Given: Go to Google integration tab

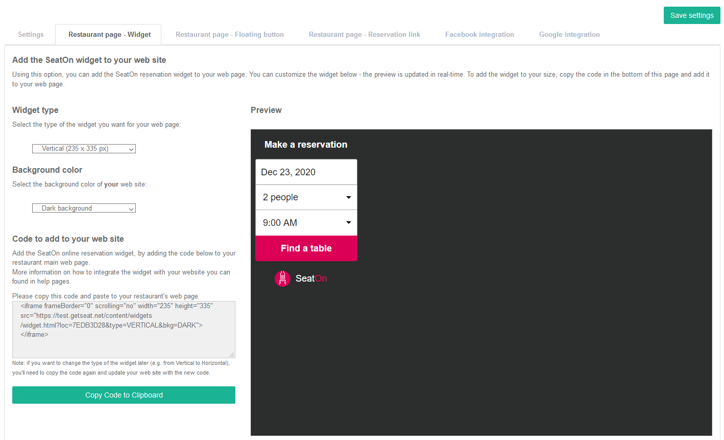Looking at the screenshot, I should pos(569,35).
